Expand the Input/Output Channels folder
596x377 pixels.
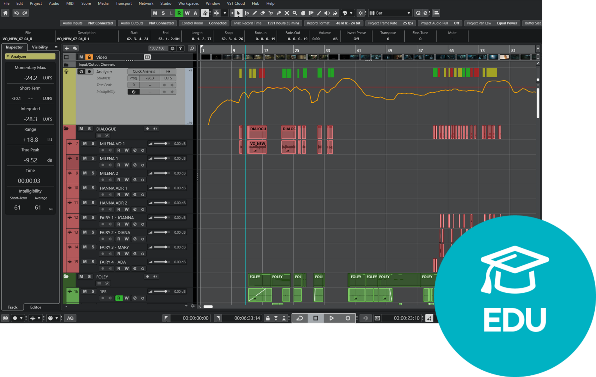(66, 64)
